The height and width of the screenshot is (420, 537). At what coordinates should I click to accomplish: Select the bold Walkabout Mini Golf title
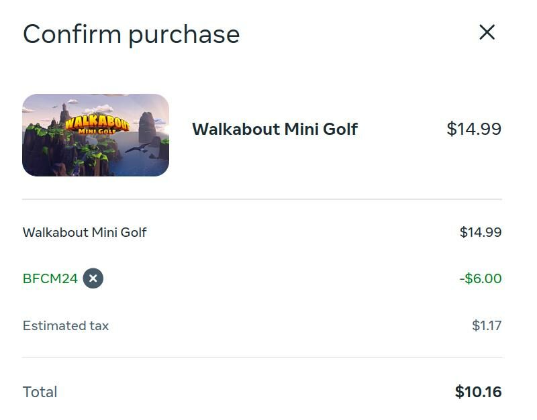click(x=275, y=129)
